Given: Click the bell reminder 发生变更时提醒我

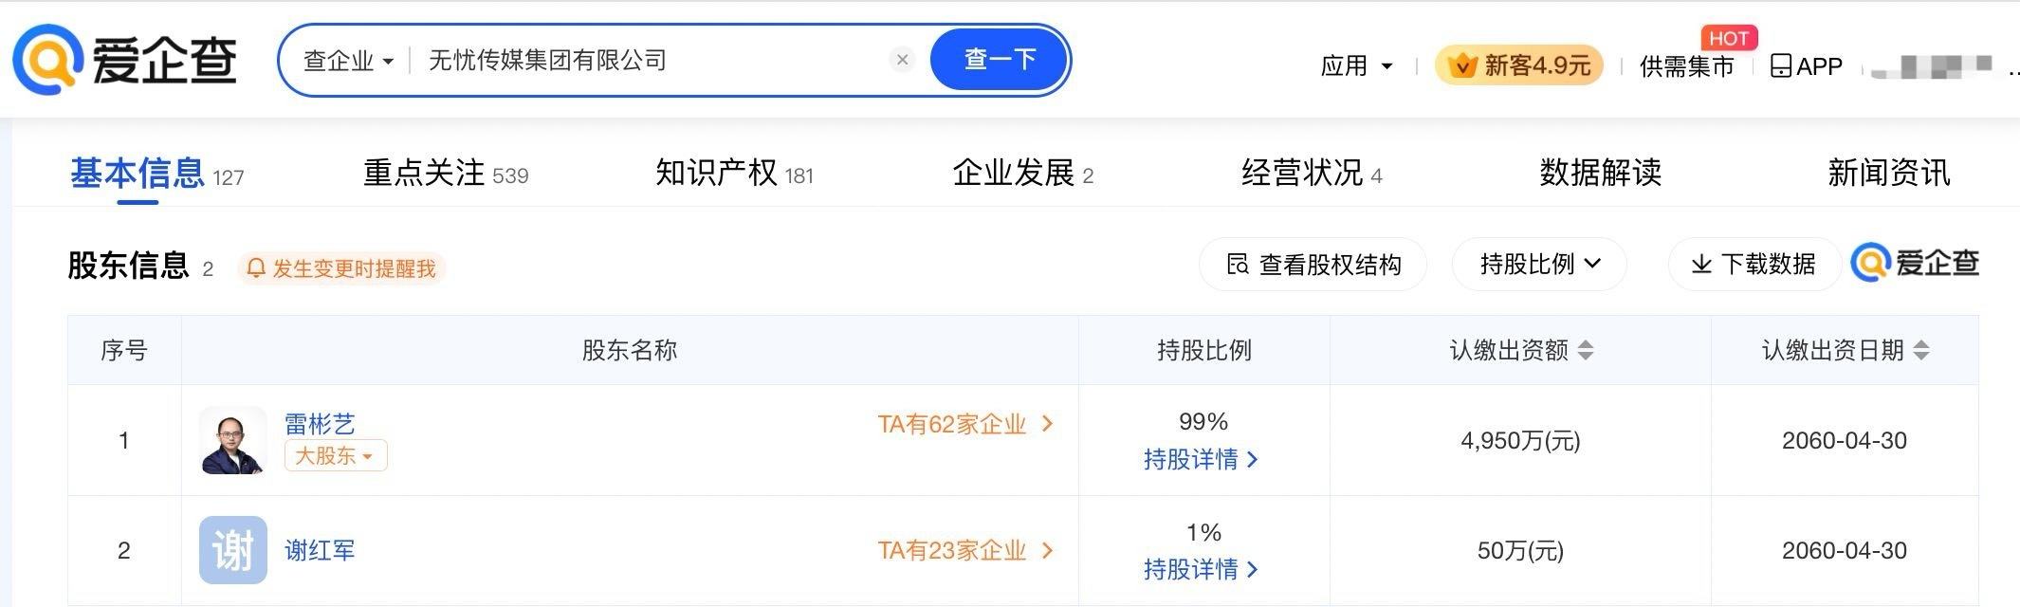Looking at the screenshot, I should tap(341, 268).
